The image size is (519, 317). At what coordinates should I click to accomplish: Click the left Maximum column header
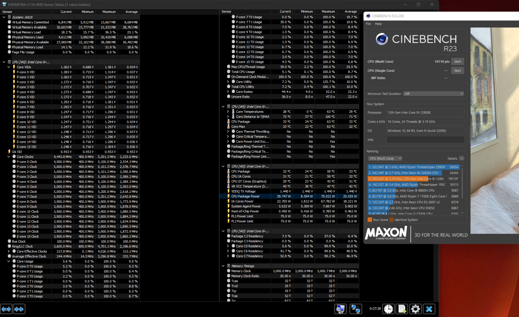tap(106, 12)
